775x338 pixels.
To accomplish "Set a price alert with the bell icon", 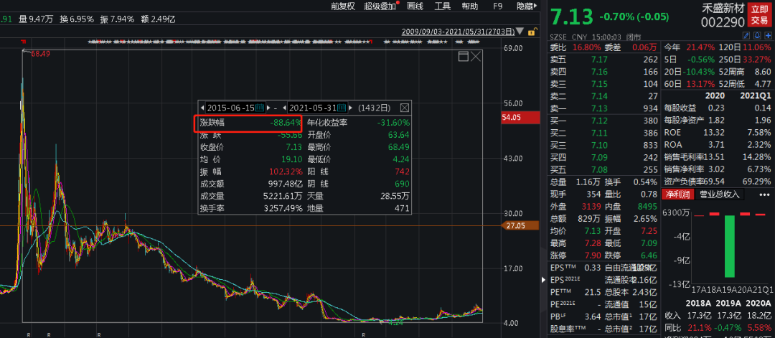I will pyautogui.click(x=757, y=36).
